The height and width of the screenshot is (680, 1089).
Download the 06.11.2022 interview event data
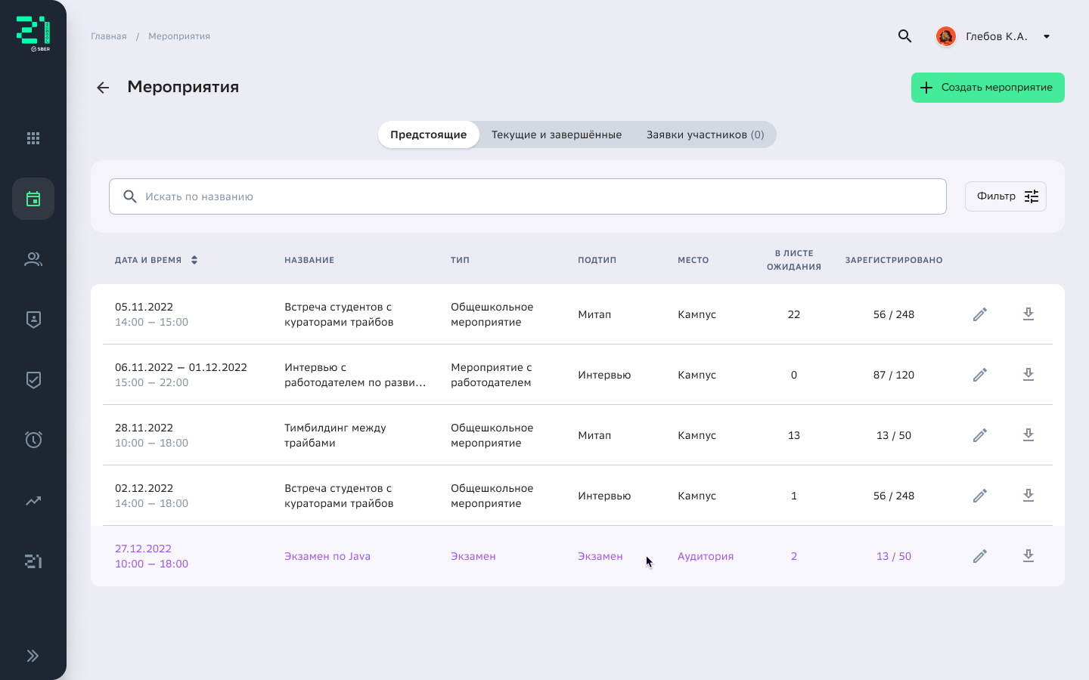1028,375
